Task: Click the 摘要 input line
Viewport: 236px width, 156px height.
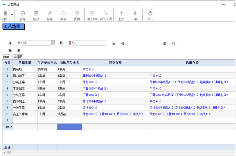Action: (x=64, y=50)
